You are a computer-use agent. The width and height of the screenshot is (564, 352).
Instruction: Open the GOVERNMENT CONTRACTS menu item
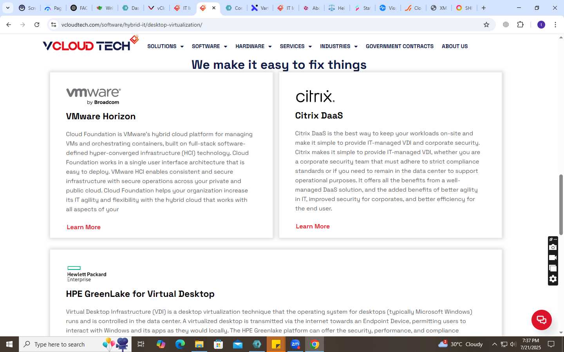coord(399,46)
